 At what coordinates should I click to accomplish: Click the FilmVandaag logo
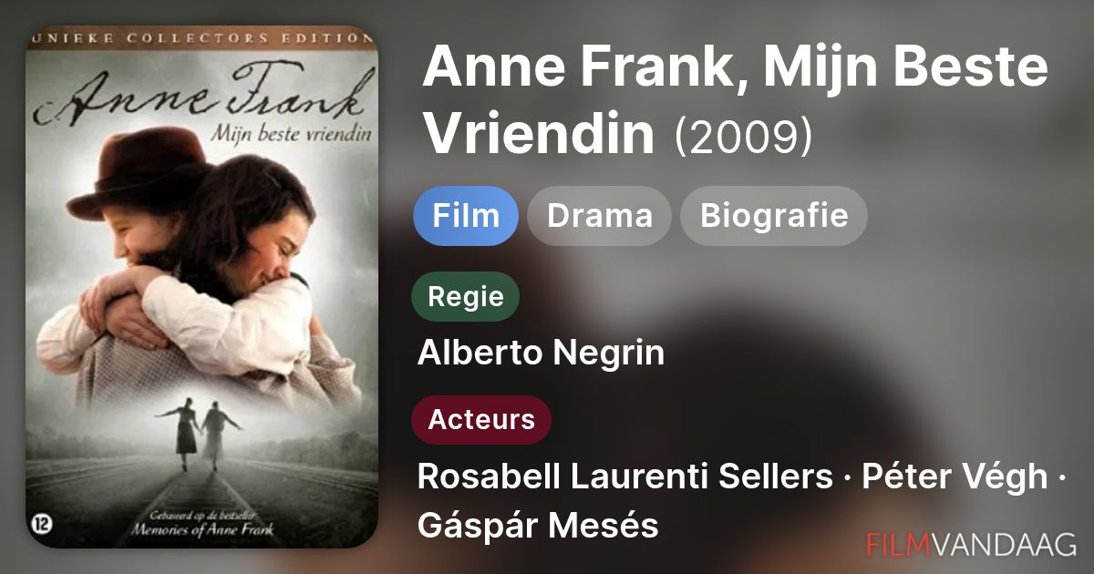coord(972,544)
